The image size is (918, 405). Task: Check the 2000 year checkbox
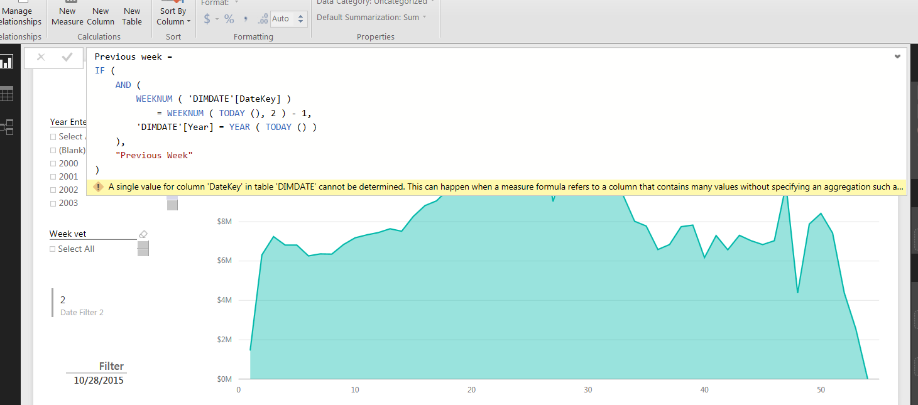(53, 163)
